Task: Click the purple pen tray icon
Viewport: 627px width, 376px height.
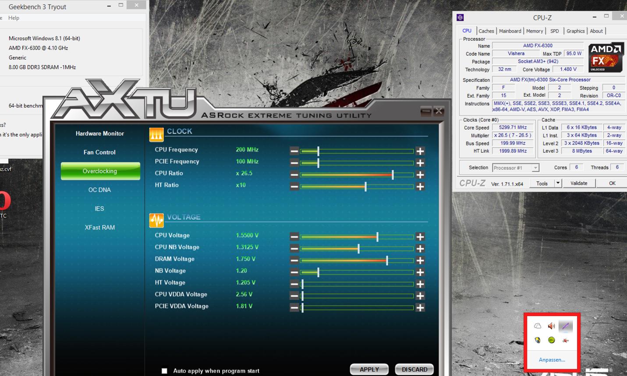Action: 566,326
